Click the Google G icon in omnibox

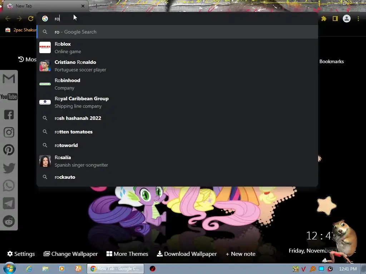click(45, 19)
